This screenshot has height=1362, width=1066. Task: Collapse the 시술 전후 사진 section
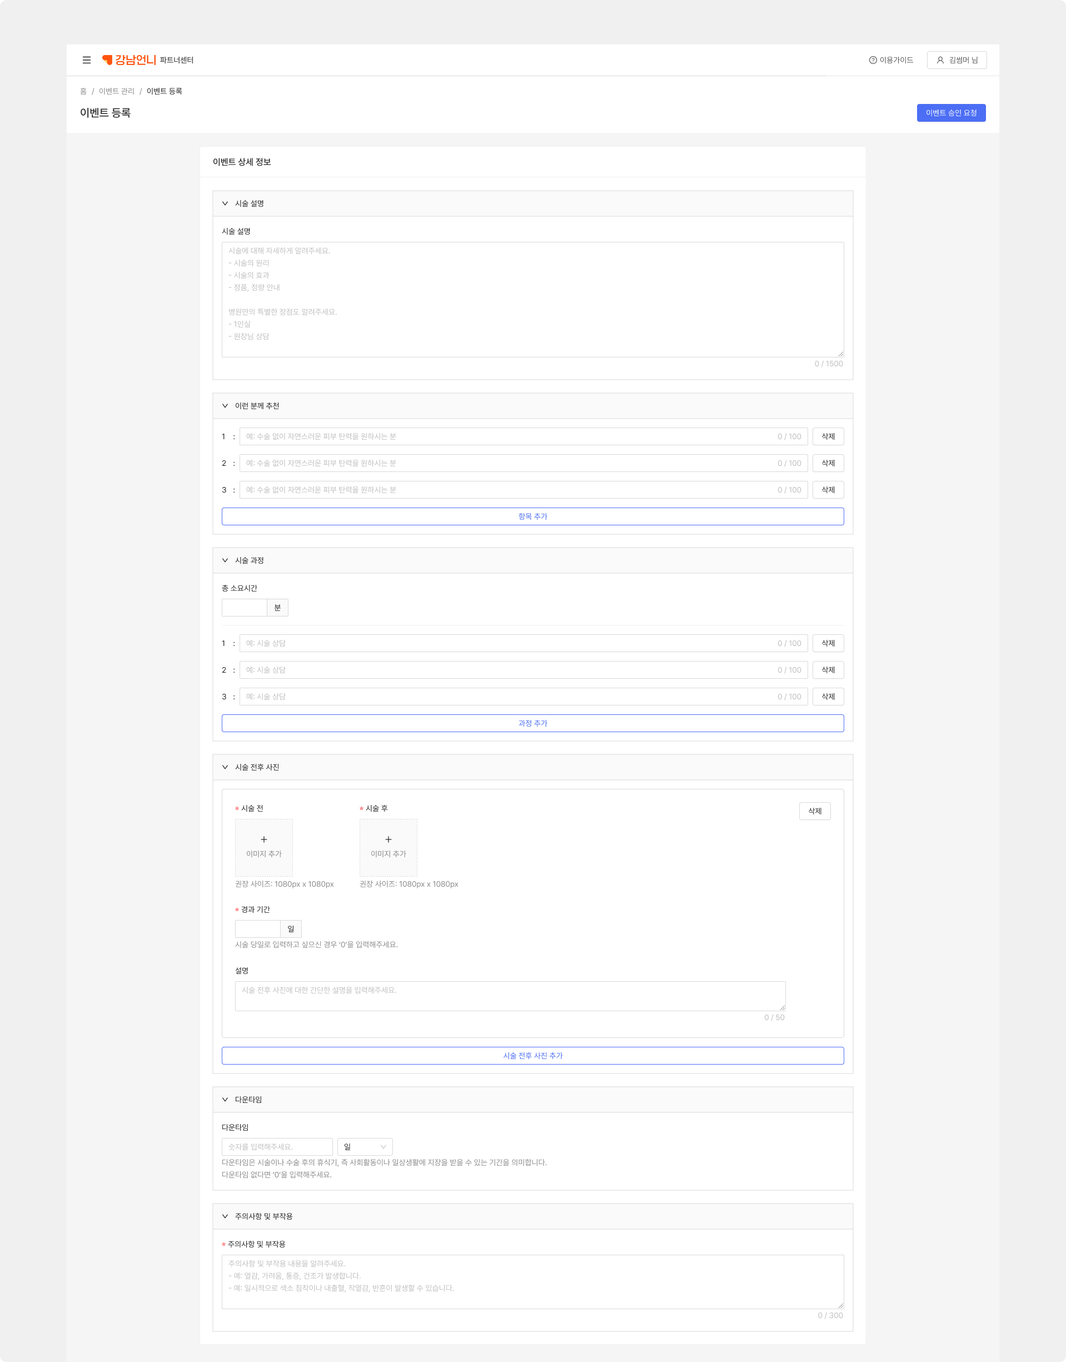225,767
